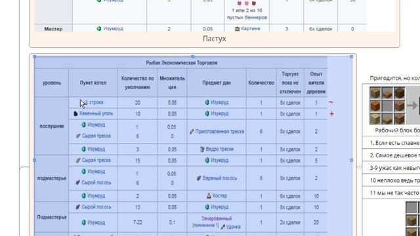This screenshot has width=420, height=236.
Task: Select the top-center selection handle of table
Action: tap(193, 57)
